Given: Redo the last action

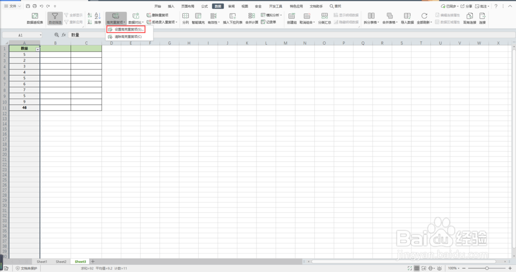Looking at the screenshot, I should pos(48,6).
